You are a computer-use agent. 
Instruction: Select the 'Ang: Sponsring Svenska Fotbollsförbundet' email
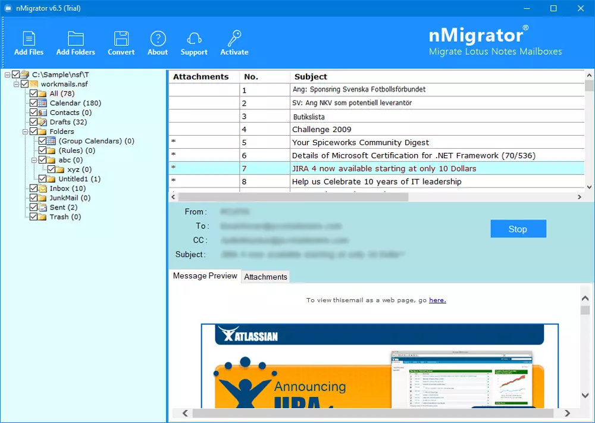click(377, 89)
